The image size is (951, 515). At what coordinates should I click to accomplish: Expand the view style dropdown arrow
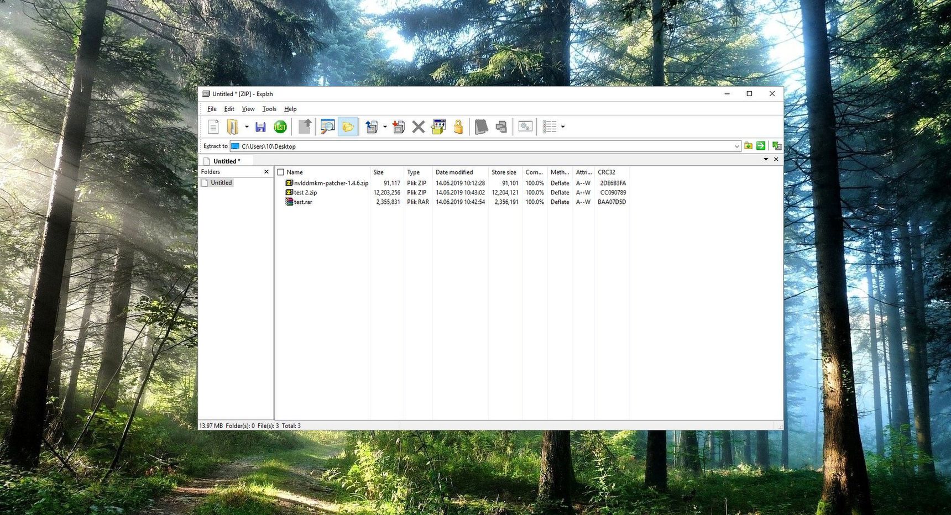click(x=563, y=127)
